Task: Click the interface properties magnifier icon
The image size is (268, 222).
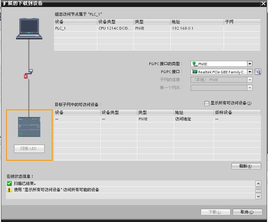Action: (257, 72)
